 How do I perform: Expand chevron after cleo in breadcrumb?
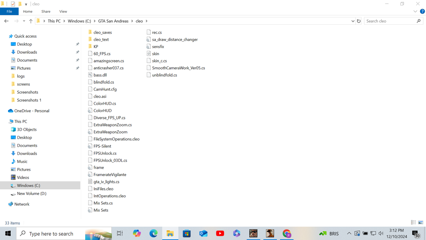146,21
